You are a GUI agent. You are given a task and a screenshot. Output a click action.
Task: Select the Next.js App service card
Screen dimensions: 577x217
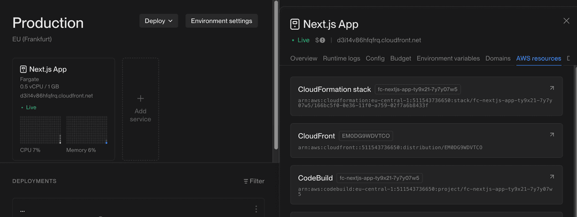coord(64,109)
